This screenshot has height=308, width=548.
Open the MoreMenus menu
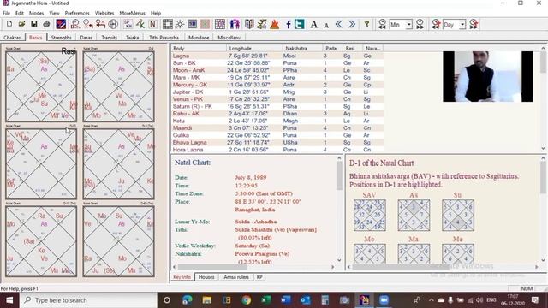pyautogui.click(x=132, y=13)
